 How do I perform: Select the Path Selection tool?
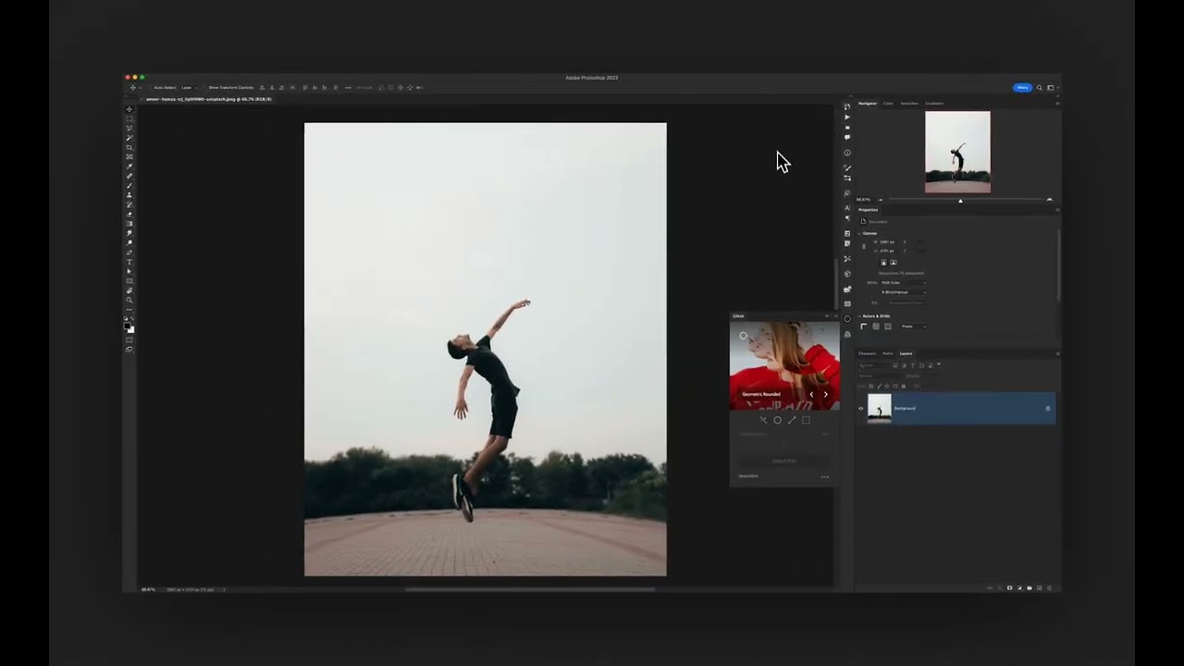tap(129, 271)
